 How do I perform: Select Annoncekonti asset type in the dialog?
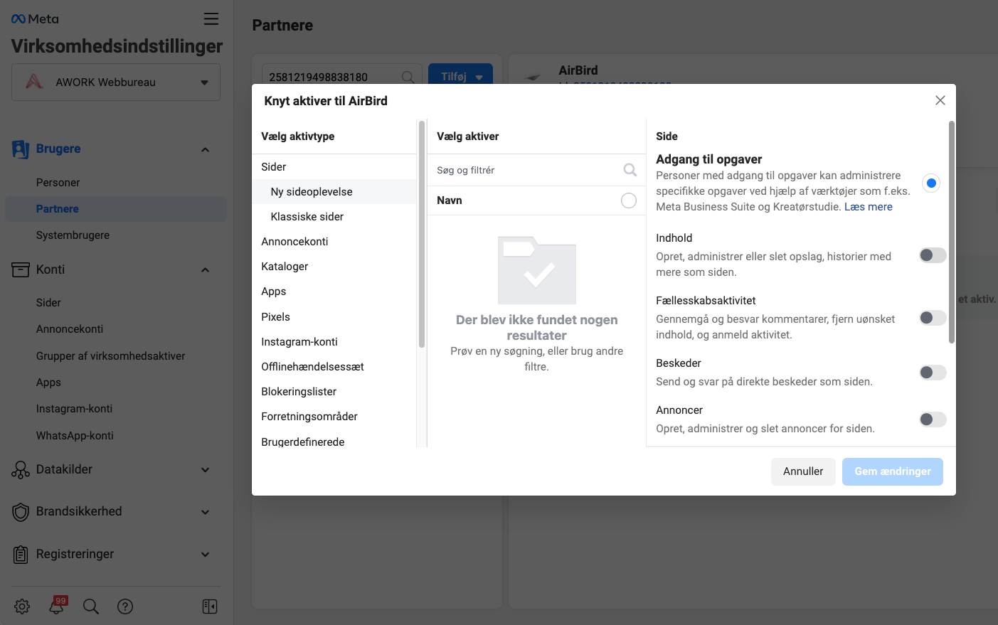[x=334, y=242]
